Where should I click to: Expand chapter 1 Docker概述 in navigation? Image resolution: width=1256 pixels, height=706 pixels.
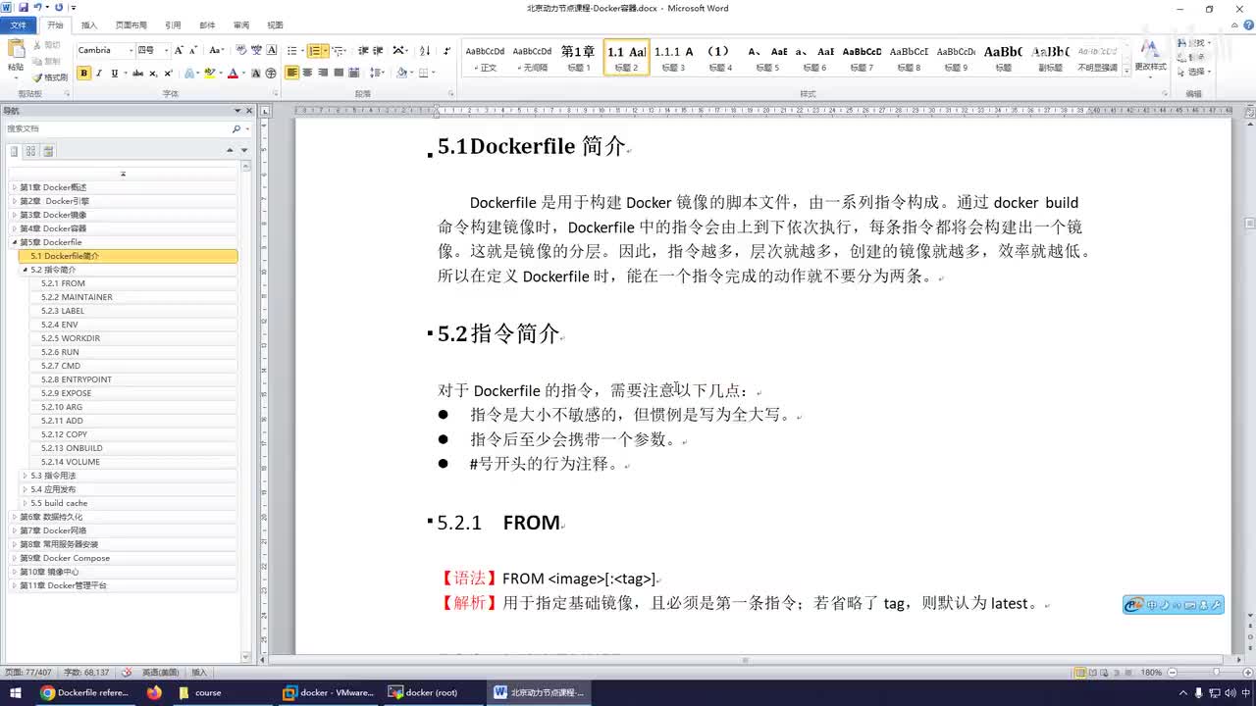(x=15, y=187)
